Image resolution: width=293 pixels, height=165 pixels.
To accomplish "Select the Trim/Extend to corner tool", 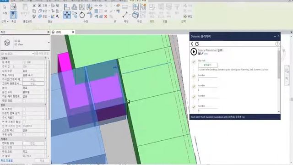I will point(90,15).
